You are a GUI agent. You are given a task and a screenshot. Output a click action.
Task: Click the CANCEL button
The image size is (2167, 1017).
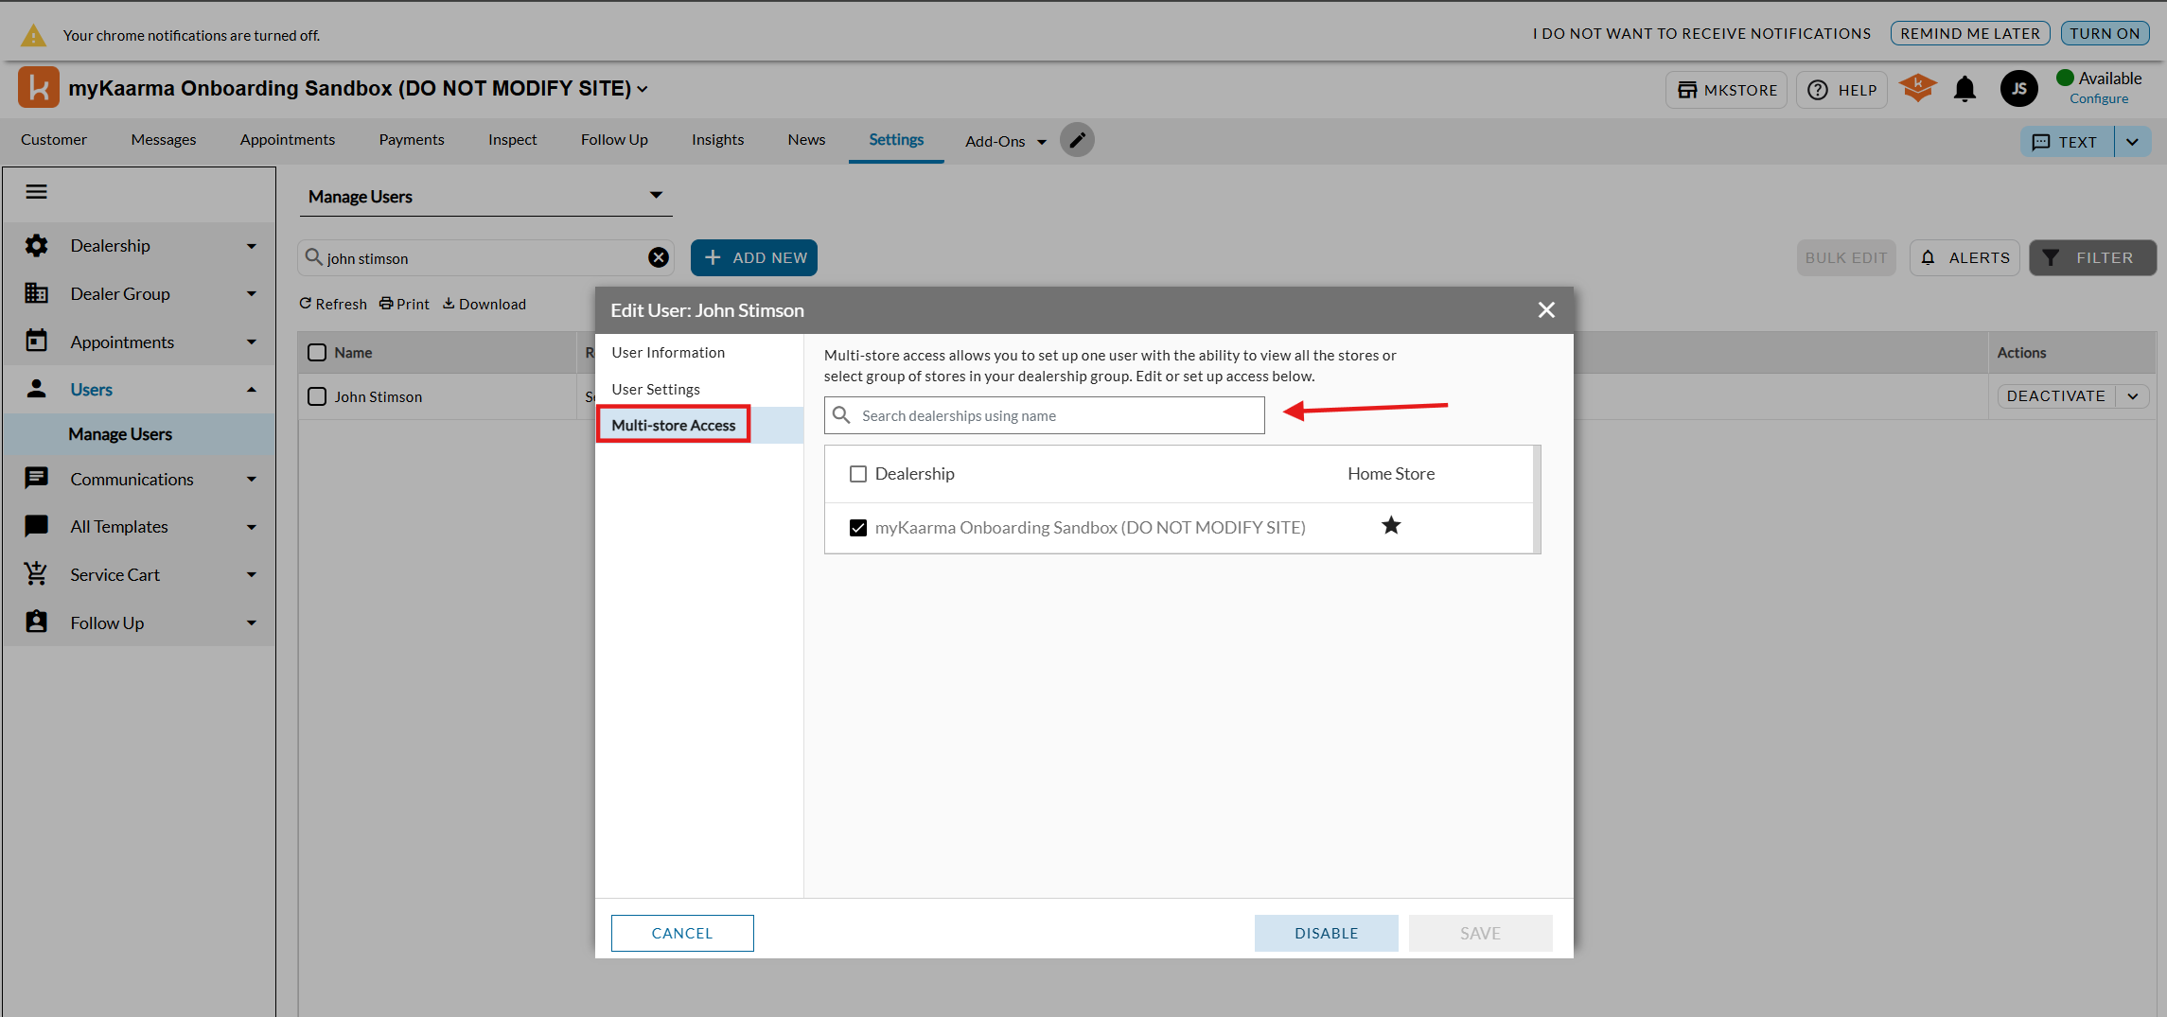682,933
